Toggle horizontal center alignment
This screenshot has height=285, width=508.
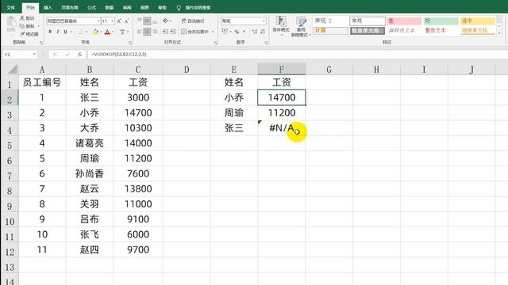(x=147, y=32)
